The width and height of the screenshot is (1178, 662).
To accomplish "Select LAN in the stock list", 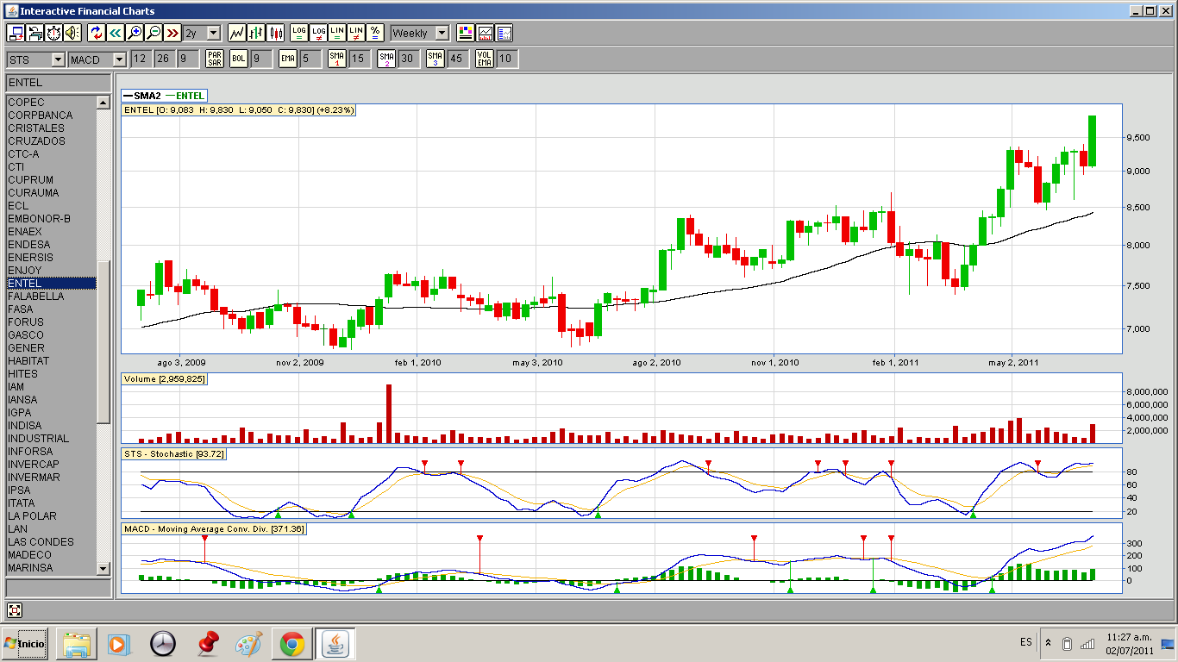I will [x=17, y=528].
